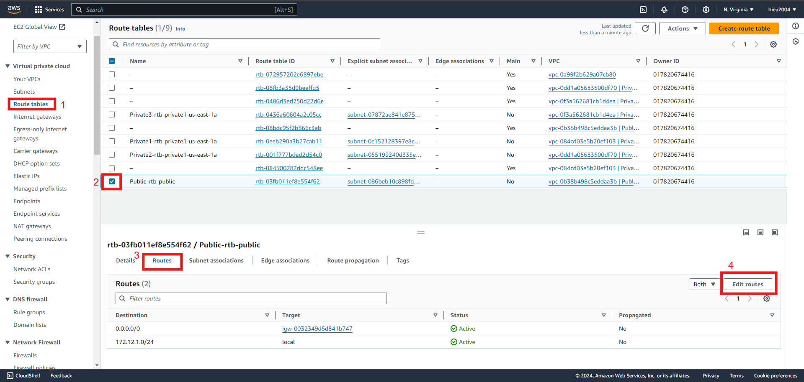Select checkbox for rtb-072957202e6897ebe row

tap(112, 74)
